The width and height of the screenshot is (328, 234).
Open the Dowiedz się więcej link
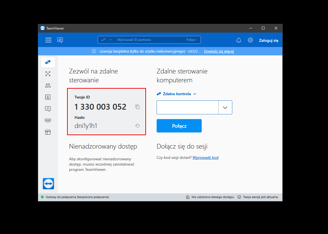click(x=219, y=51)
